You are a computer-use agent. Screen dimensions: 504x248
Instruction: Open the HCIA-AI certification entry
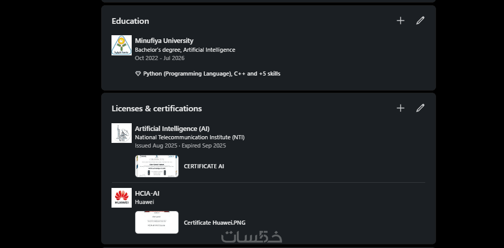click(x=147, y=193)
